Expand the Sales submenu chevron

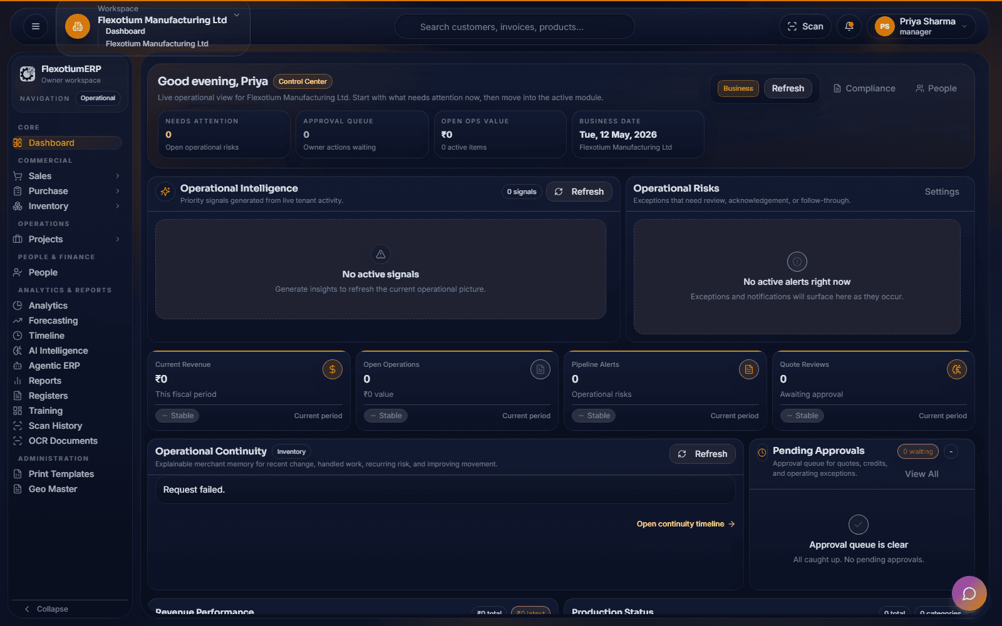point(118,176)
